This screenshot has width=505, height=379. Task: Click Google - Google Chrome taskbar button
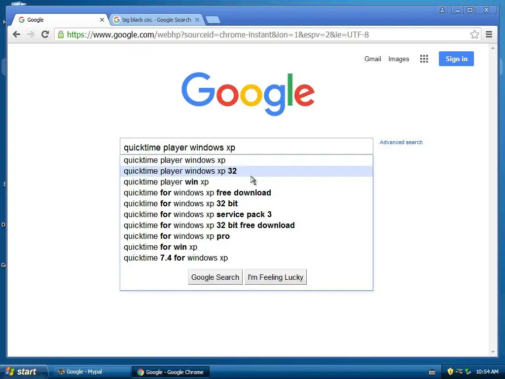pyautogui.click(x=170, y=372)
